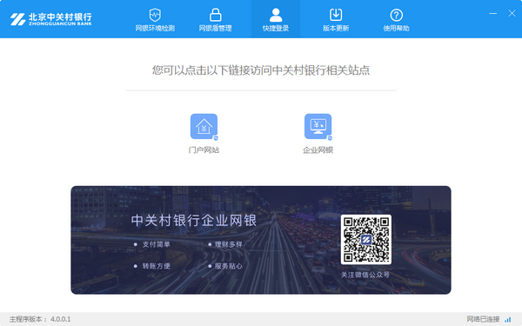Click the 理财多样 bullet text

pyautogui.click(x=228, y=244)
